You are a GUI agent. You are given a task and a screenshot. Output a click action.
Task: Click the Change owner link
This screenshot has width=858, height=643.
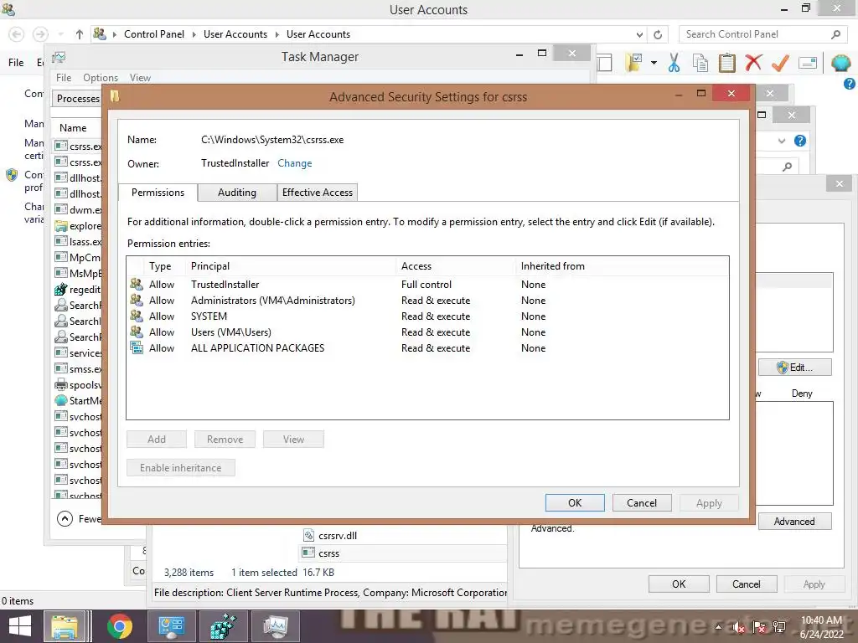click(x=294, y=163)
